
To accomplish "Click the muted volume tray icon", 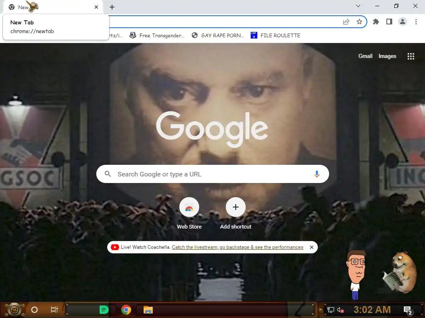I will 340,310.
